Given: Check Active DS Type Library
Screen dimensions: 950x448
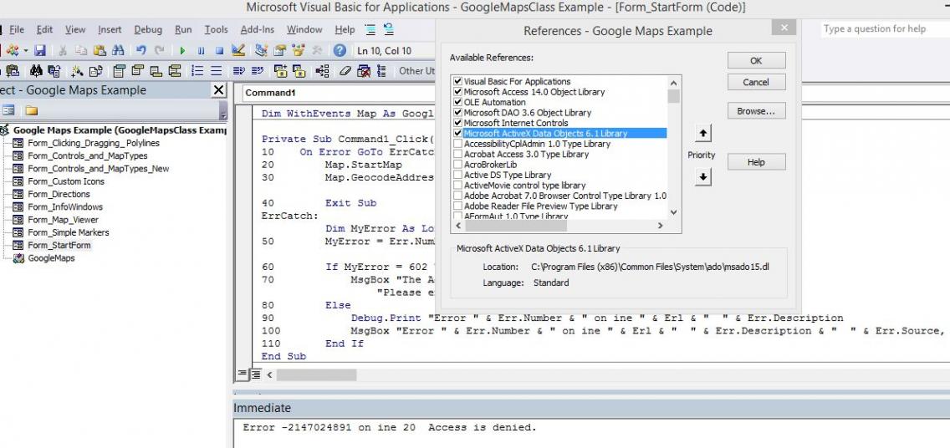Looking at the screenshot, I should tap(458, 175).
